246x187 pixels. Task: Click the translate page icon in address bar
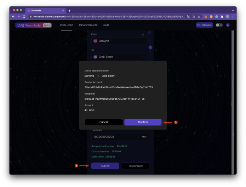pos(188,17)
